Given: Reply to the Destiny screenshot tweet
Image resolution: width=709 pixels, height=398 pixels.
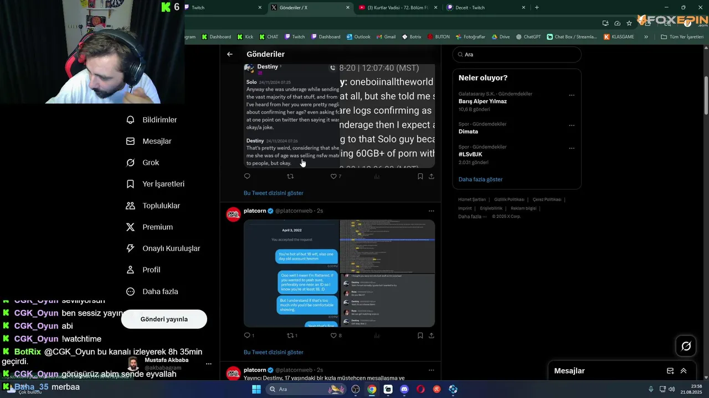Looking at the screenshot, I should (x=247, y=176).
